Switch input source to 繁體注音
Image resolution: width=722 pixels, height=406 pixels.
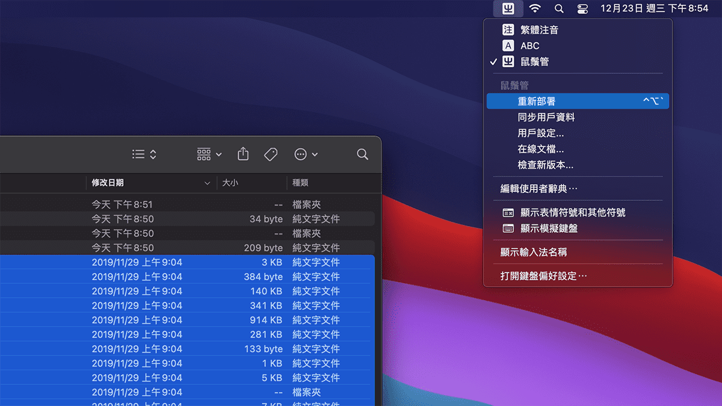click(539, 29)
